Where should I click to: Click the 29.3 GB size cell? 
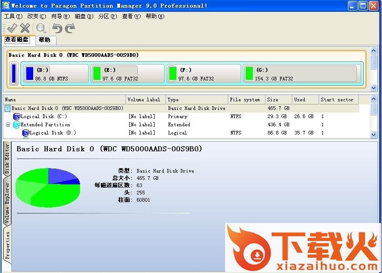pos(277,117)
